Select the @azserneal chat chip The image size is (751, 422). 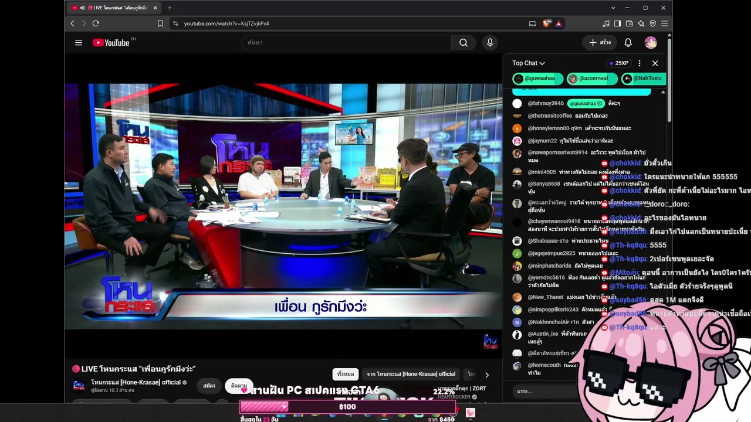click(x=591, y=79)
